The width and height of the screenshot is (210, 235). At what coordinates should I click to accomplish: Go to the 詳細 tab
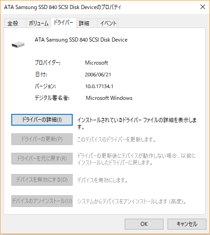[x=84, y=23]
